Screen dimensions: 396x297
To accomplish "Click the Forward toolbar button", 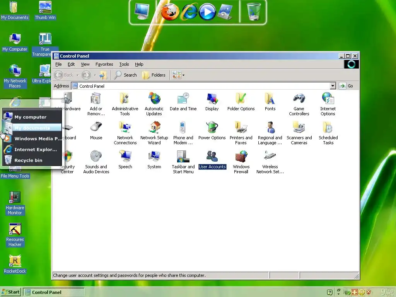I will click(86, 75).
